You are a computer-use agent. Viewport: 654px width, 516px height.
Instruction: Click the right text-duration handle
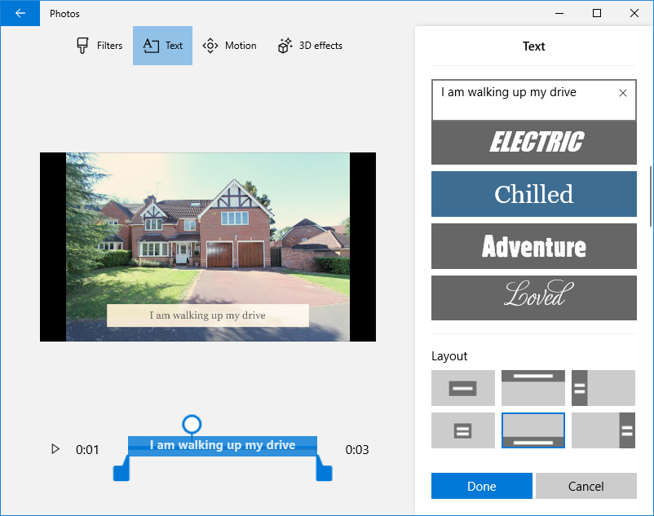(324, 473)
